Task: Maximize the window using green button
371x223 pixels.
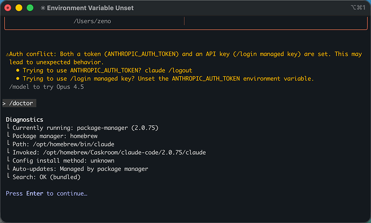Action: point(30,8)
